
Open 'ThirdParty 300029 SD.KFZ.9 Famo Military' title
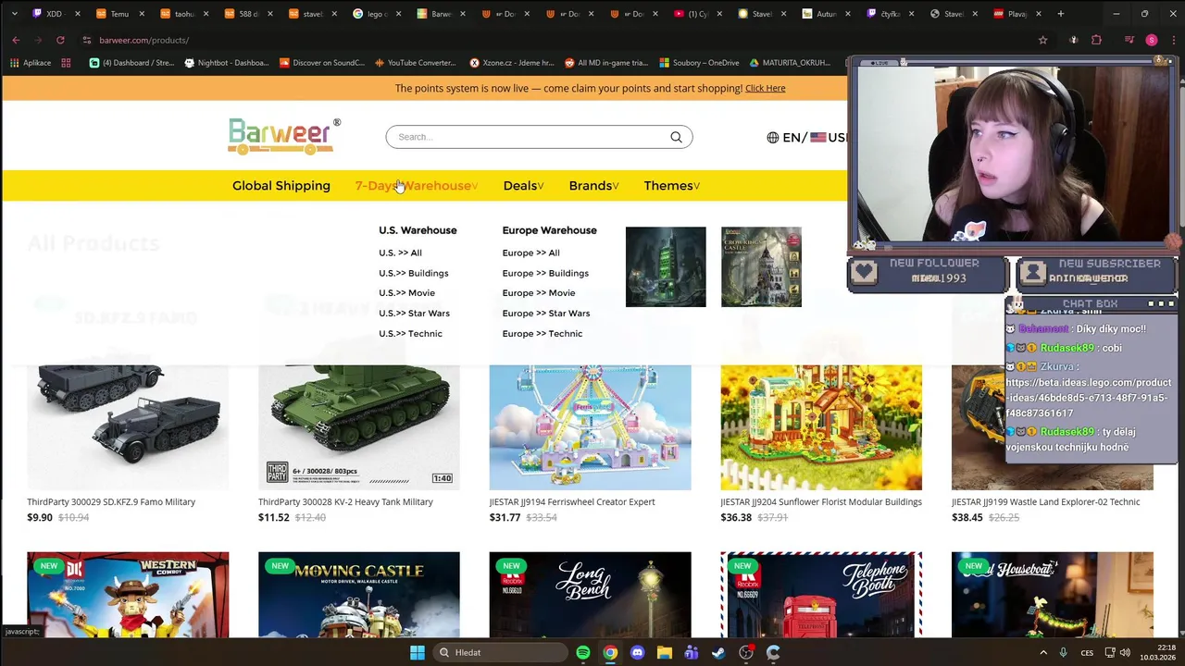click(x=111, y=502)
